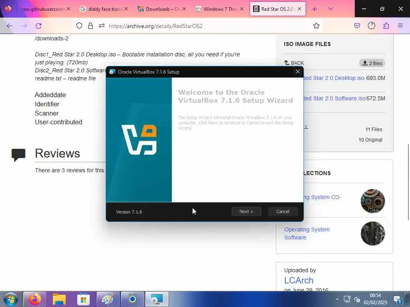Cancel the VirtualBox 7.1.6 setup
The height and width of the screenshot is (307, 410).
click(283, 211)
